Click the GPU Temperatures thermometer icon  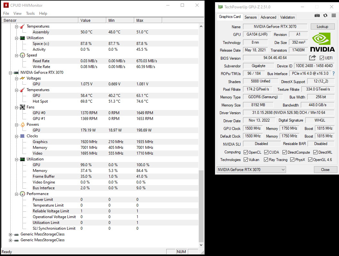point(22,90)
